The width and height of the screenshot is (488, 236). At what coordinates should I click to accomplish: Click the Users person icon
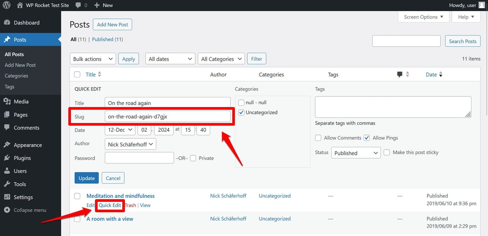[x=7, y=171]
